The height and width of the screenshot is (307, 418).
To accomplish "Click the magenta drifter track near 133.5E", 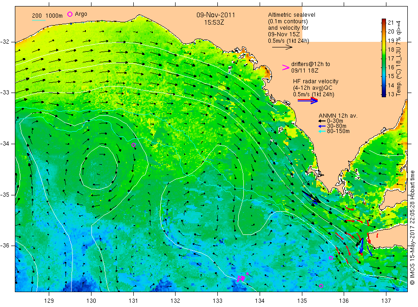I will 242,278.
